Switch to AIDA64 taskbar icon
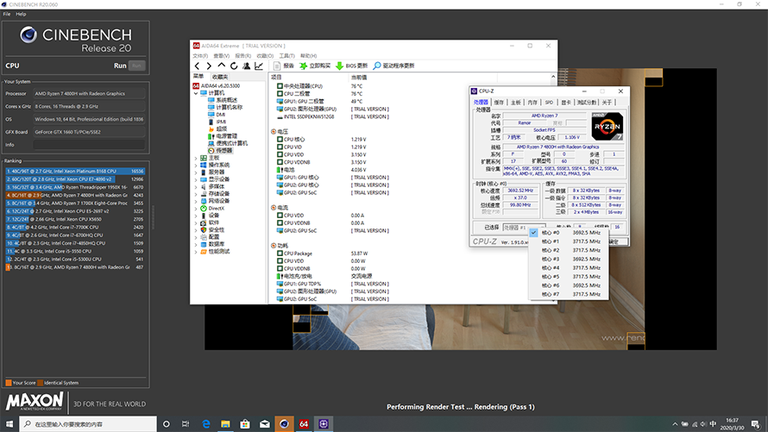Screen dimensions: 768x432 coord(304,424)
